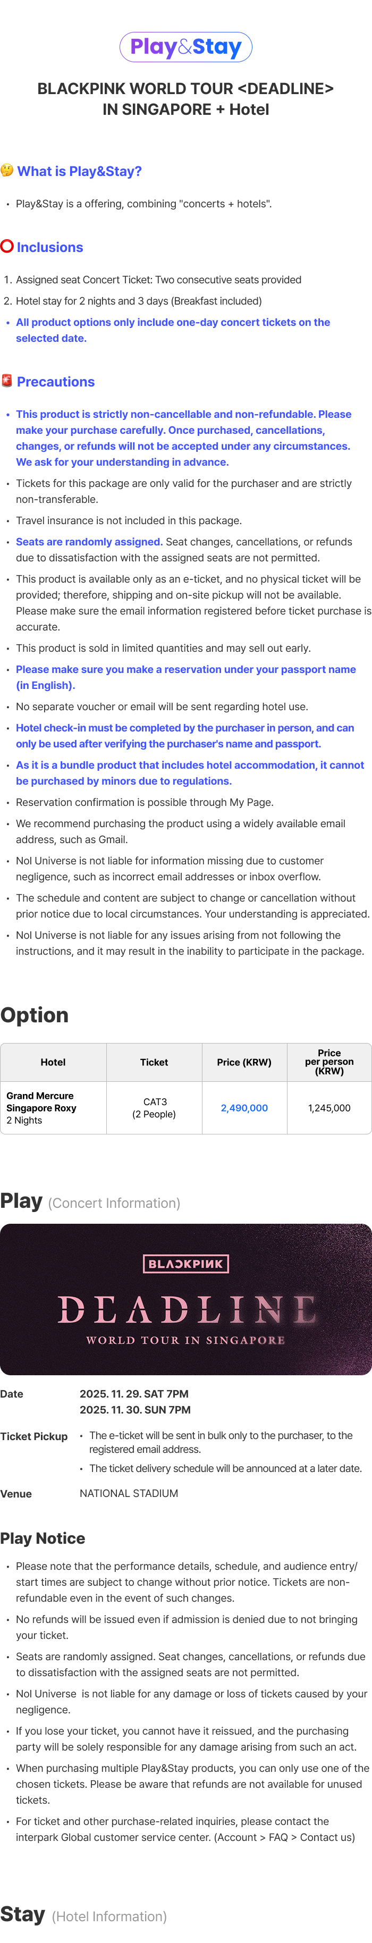Click the CAT3 (2 People) ticket cell
Image resolution: width=372 pixels, height=1943 pixels.
[154, 1108]
